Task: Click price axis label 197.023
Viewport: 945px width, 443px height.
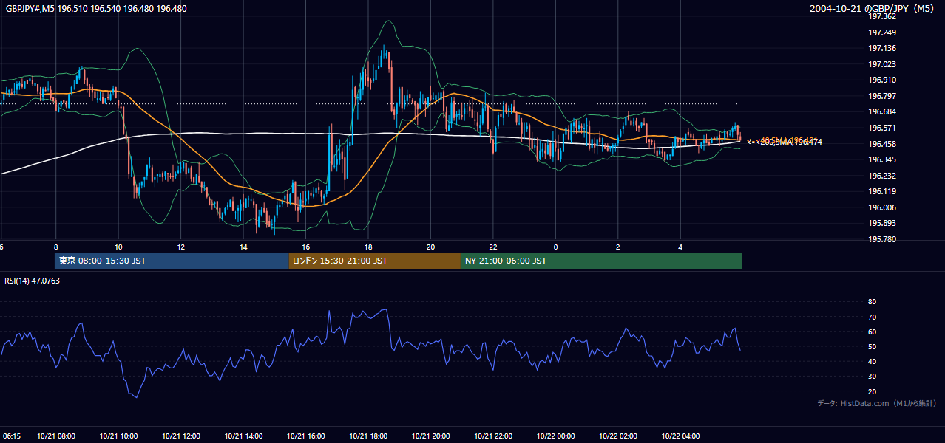Action: [881, 64]
